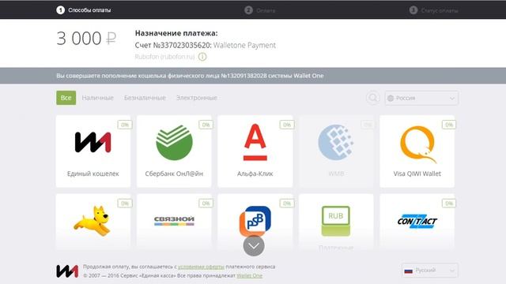Select the Единый кошелек payment icon

(x=93, y=142)
